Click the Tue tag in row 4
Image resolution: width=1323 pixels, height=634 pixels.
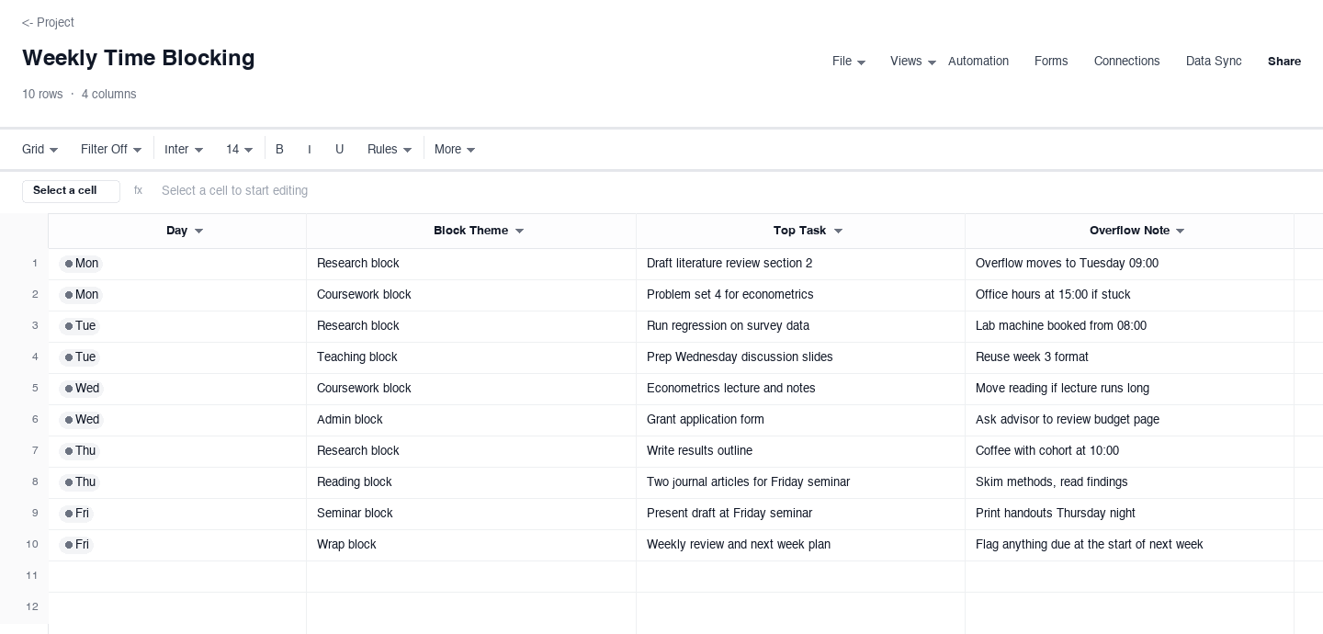tap(80, 357)
